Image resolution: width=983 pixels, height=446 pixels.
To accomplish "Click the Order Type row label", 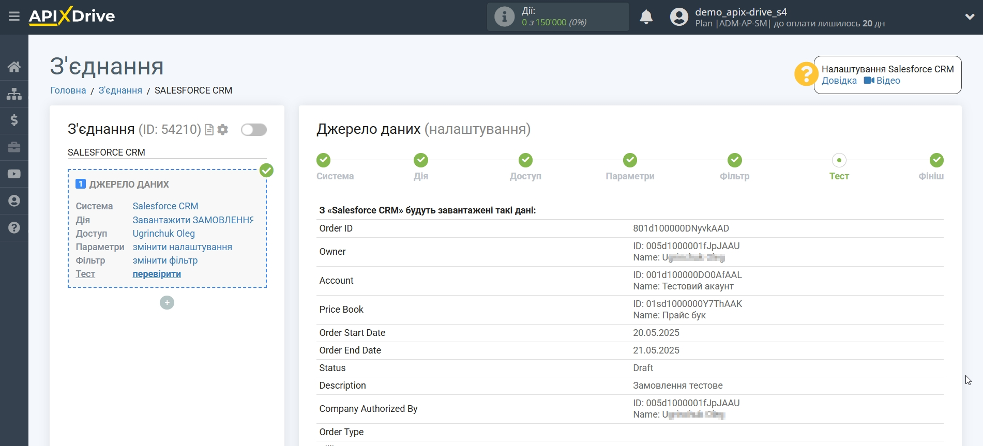I will 341,432.
